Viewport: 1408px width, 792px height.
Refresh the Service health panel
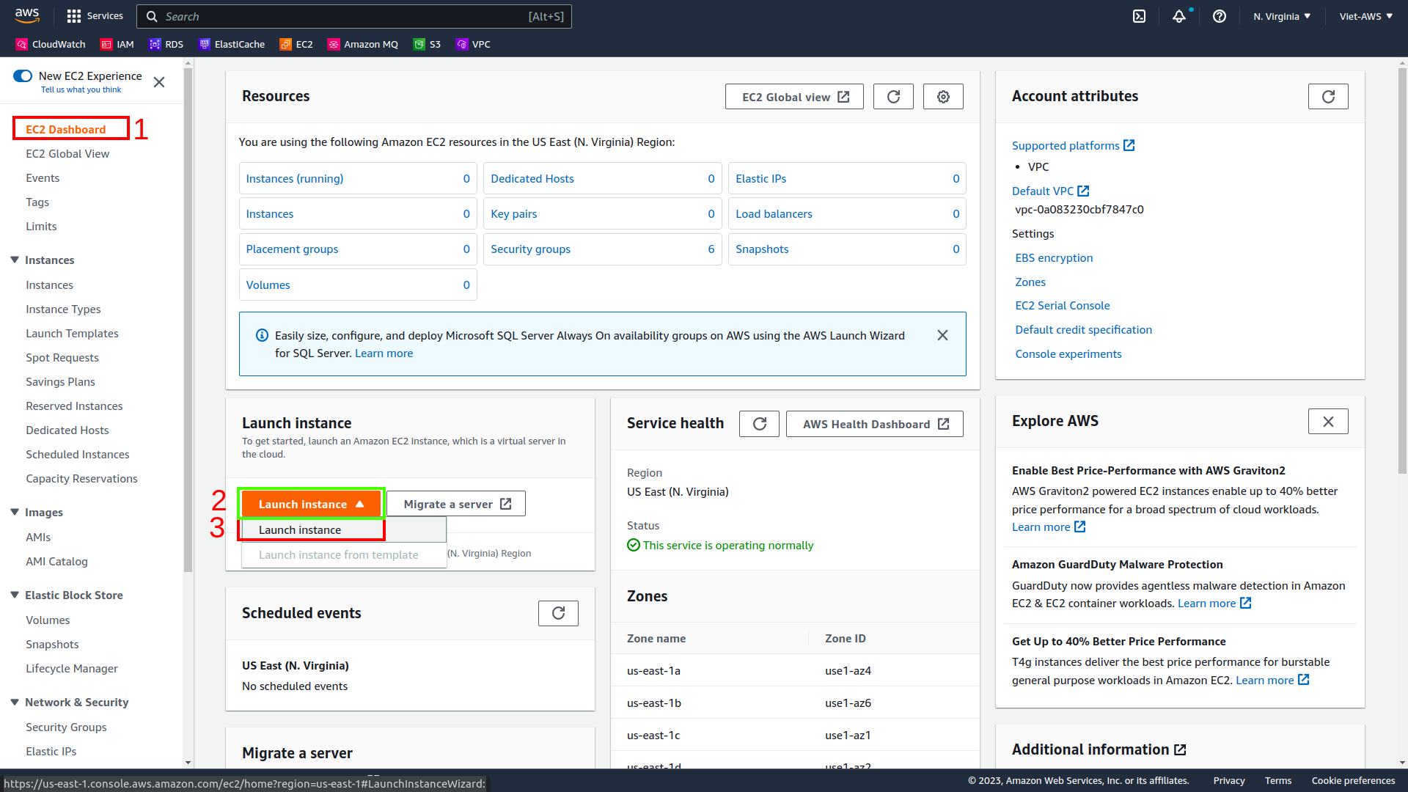(759, 424)
